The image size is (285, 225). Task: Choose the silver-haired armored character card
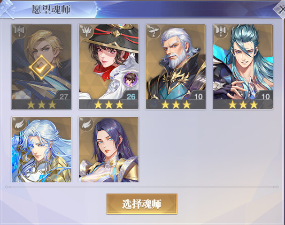tap(41, 150)
